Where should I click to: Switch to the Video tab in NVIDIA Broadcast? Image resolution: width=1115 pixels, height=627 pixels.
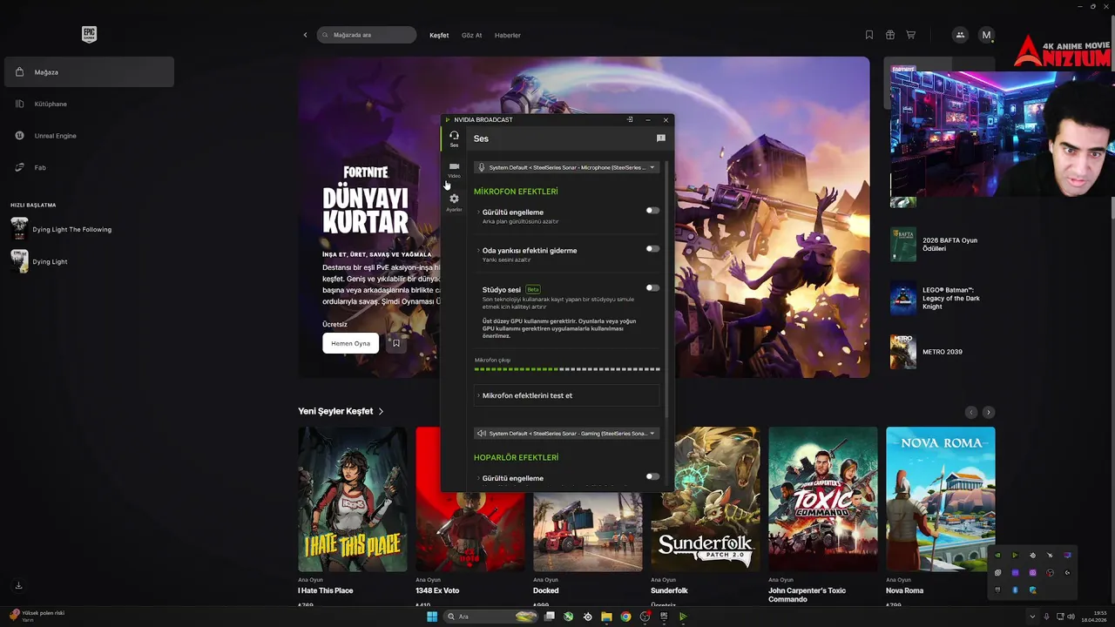(x=454, y=169)
